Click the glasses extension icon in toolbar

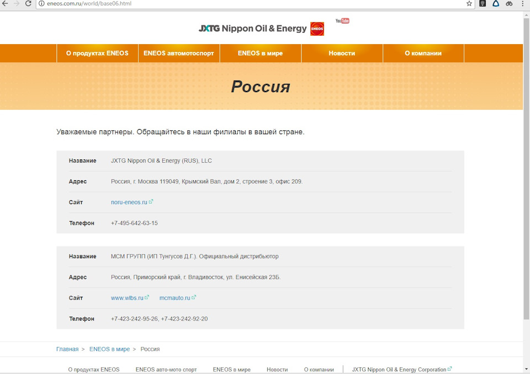(x=509, y=3)
